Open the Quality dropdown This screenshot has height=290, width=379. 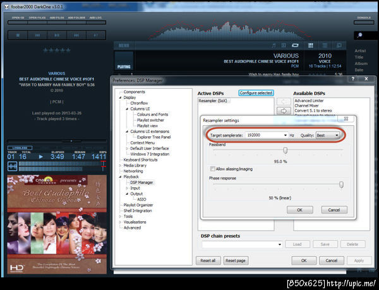[327, 136]
